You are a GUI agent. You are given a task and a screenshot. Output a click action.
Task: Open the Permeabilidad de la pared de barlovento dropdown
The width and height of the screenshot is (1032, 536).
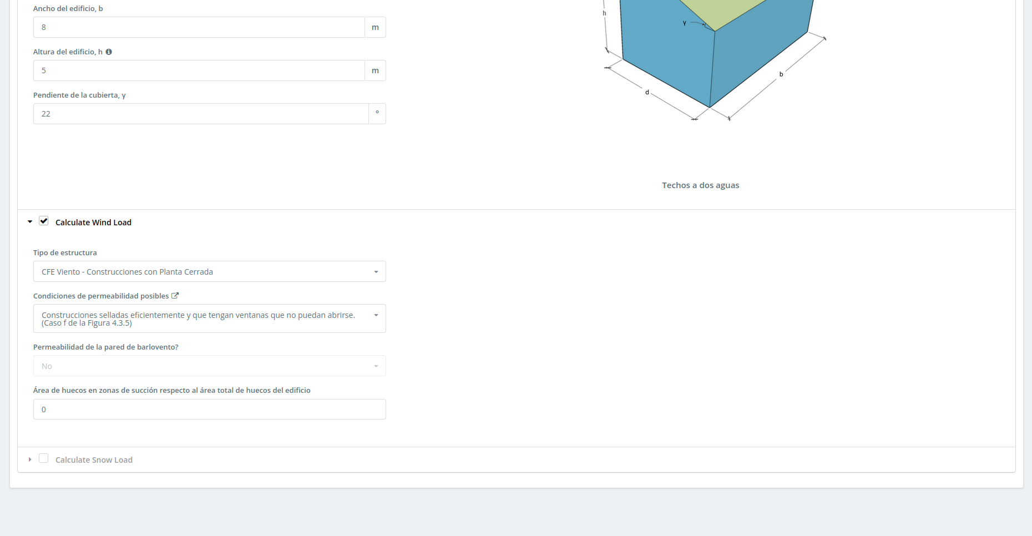tap(209, 366)
